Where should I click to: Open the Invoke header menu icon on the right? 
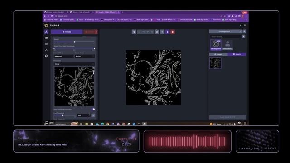point(245,25)
